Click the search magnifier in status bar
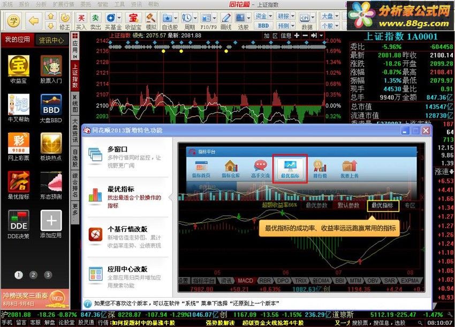 (x=420, y=323)
